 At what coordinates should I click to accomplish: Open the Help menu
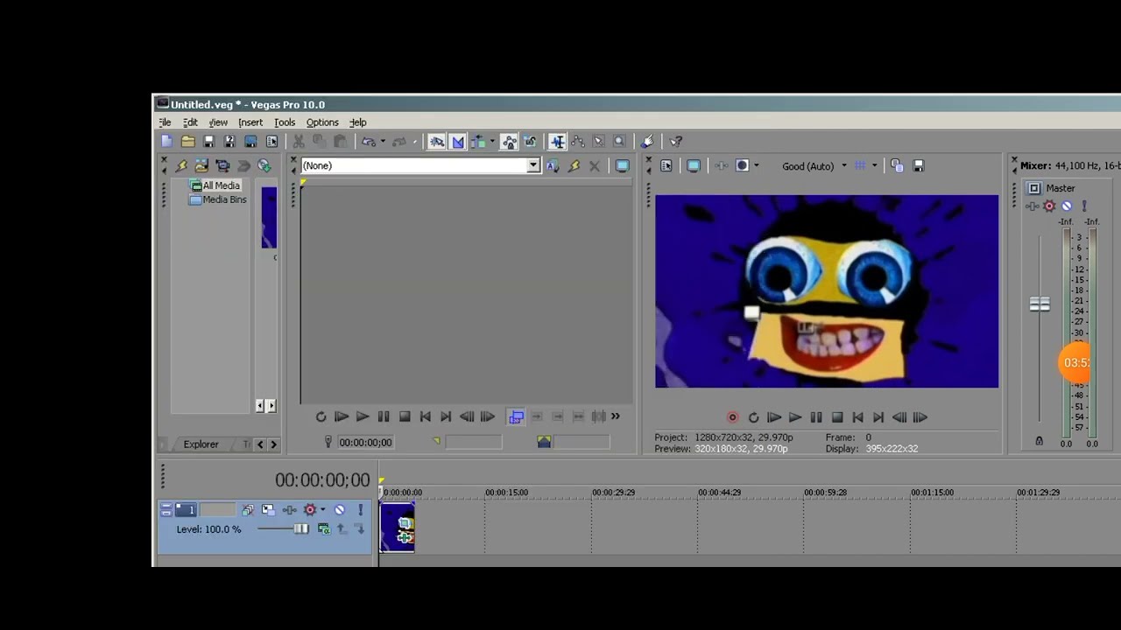[x=358, y=122]
